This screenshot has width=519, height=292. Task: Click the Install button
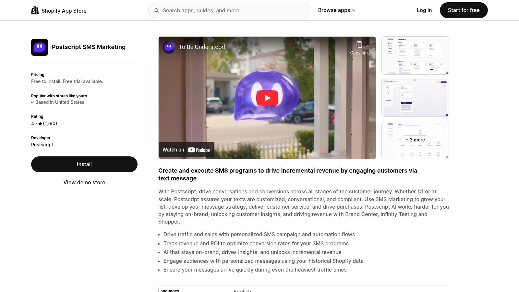point(84,164)
